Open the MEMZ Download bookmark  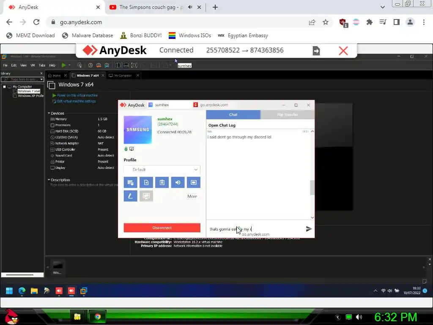30,36
